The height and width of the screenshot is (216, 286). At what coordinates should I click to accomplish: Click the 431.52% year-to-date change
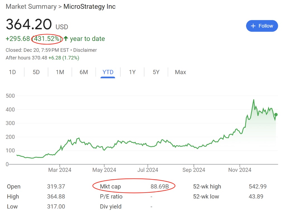click(x=47, y=39)
